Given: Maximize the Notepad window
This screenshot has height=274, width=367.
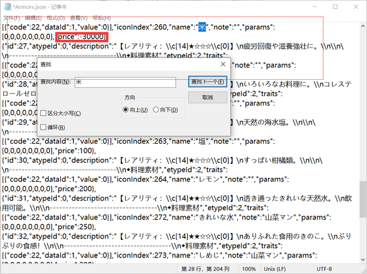Looking at the screenshot, I should coord(335,7).
